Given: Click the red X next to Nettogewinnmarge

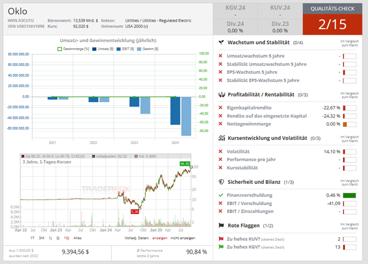Looking at the screenshot, I should click(x=220, y=123).
